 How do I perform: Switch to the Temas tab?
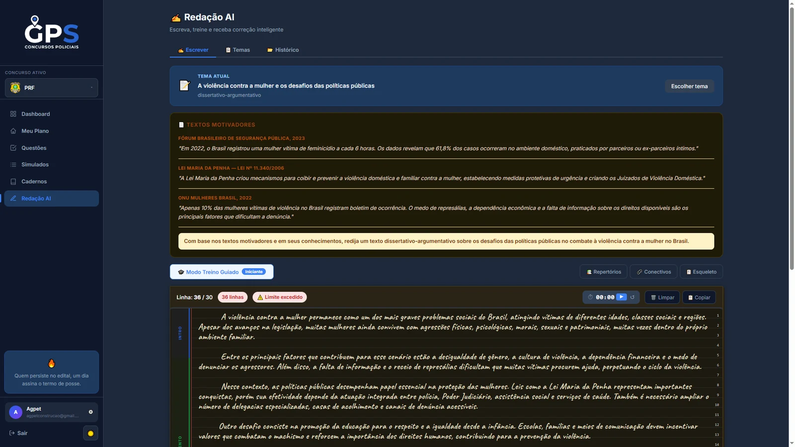click(x=238, y=50)
